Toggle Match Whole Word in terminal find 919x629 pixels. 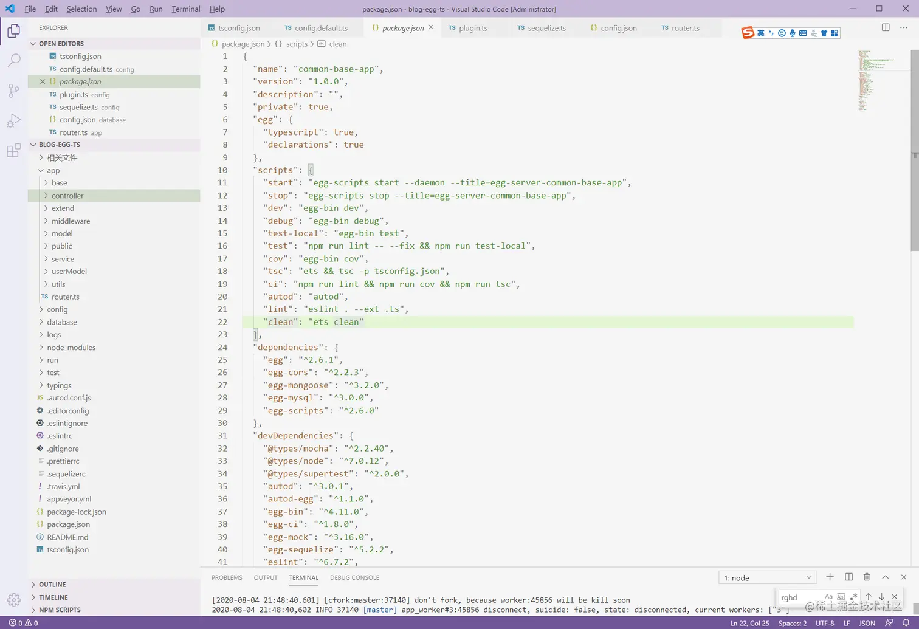coord(841,597)
